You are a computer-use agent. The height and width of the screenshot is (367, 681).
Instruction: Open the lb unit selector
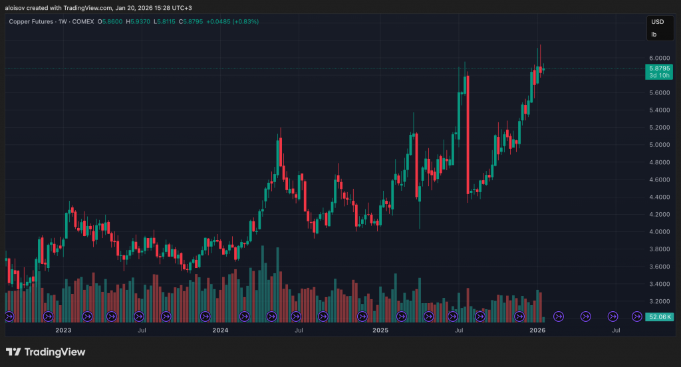pyautogui.click(x=654, y=34)
